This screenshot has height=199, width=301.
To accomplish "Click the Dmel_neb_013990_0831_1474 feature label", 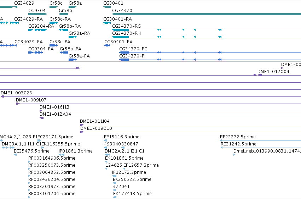I will pos(267,151).
